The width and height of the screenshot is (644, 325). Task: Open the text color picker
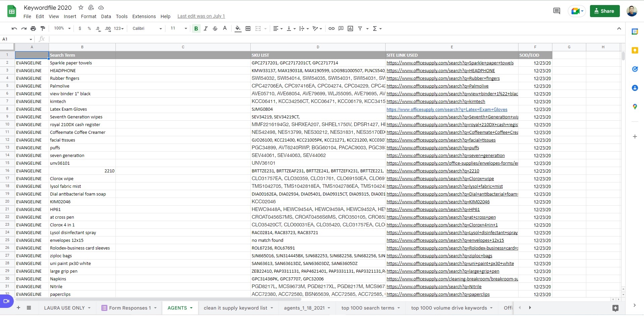tap(225, 29)
